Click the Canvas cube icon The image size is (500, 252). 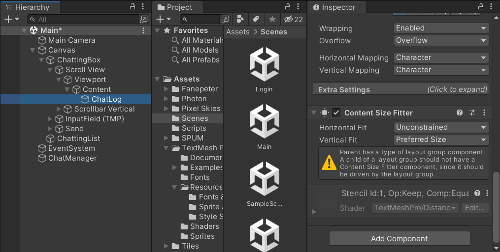42,50
